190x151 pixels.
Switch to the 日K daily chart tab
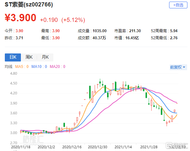(x=13, y=57)
